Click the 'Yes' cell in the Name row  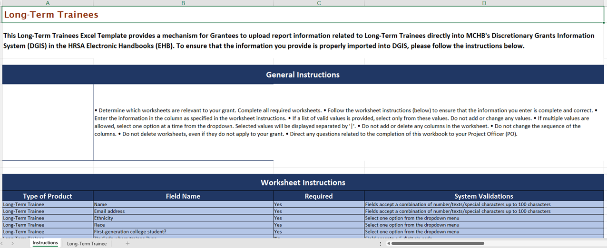click(319, 204)
